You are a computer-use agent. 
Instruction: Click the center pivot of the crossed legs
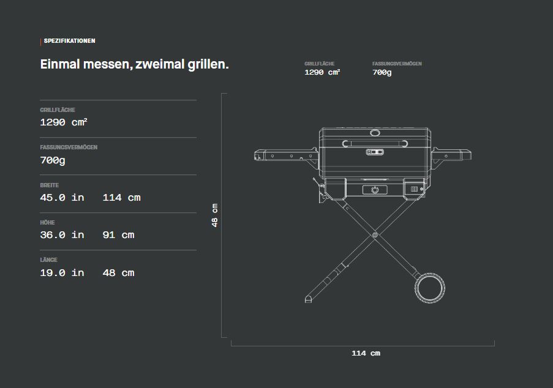(x=375, y=234)
